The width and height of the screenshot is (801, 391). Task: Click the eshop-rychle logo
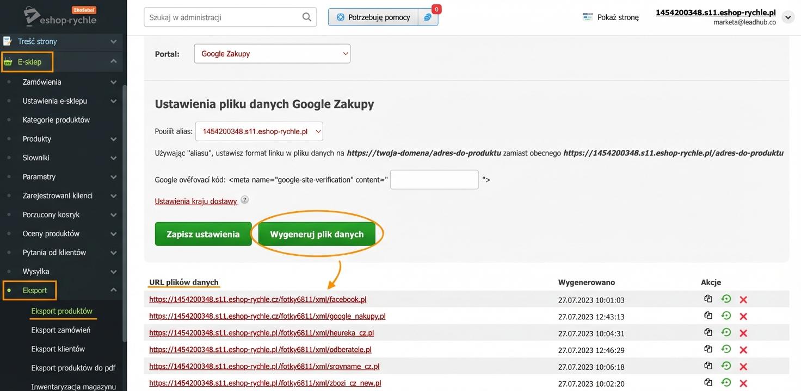click(x=60, y=16)
